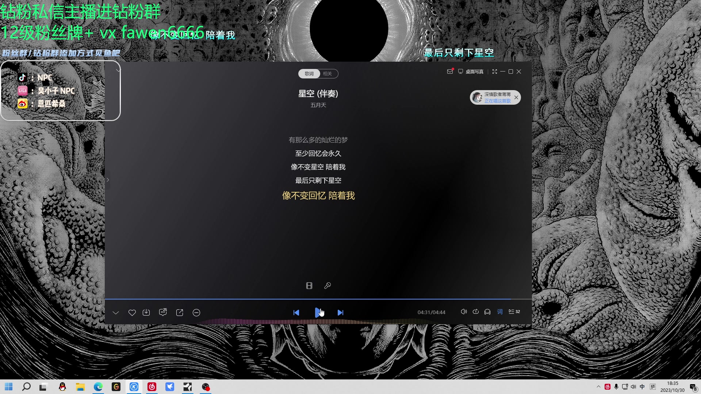Toggle desktop lyrics with the 词 icon
The width and height of the screenshot is (701, 394).
click(500, 312)
